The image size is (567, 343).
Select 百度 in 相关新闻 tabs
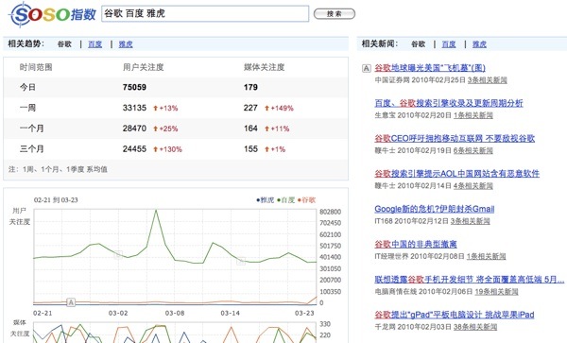coord(449,44)
